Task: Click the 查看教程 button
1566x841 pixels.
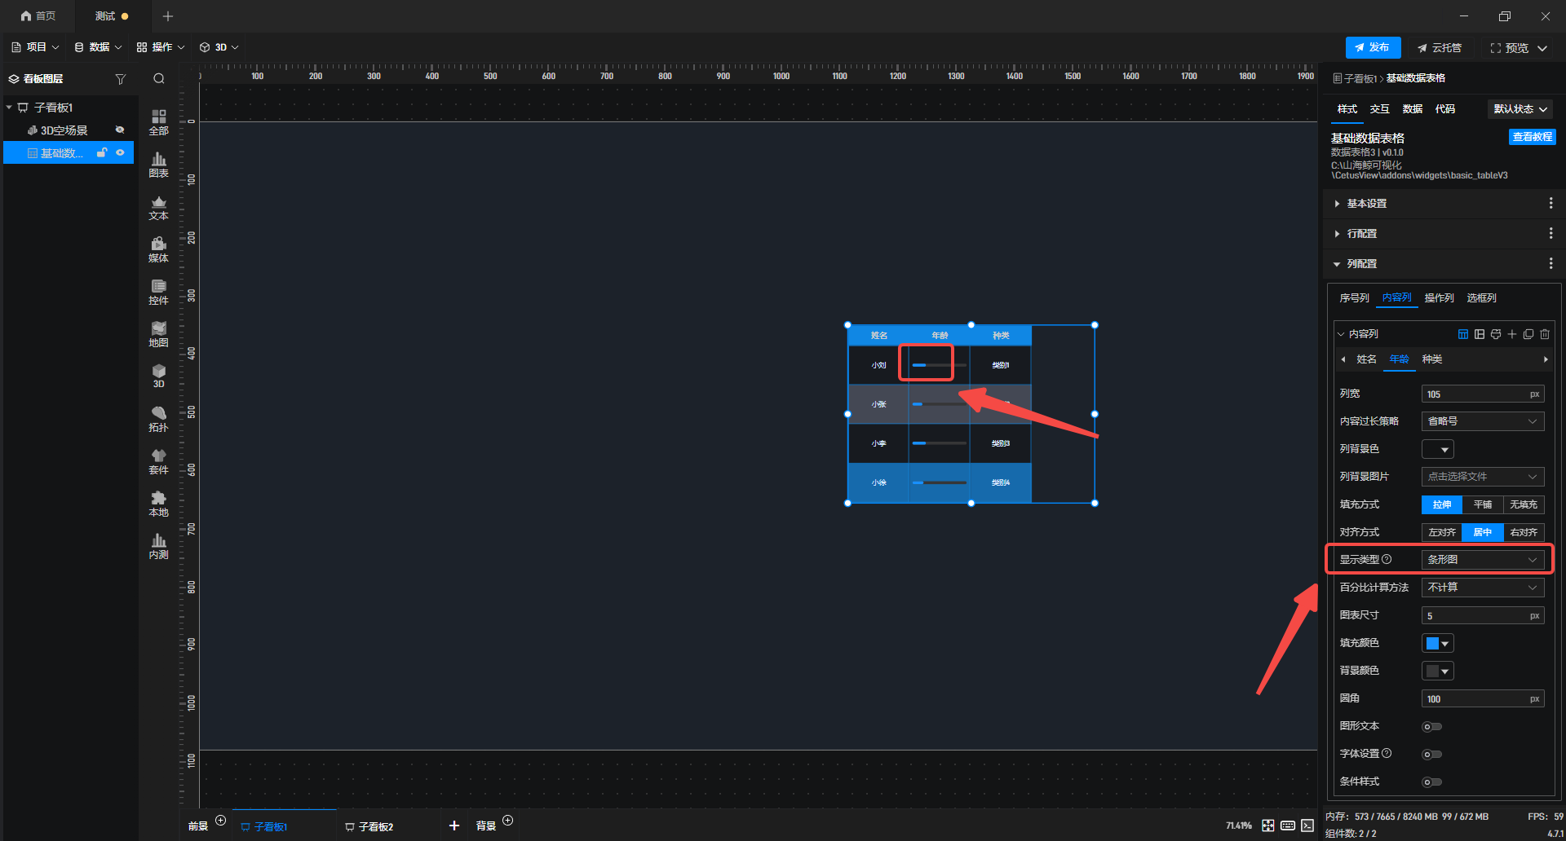Action: click(x=1532, y=137)
